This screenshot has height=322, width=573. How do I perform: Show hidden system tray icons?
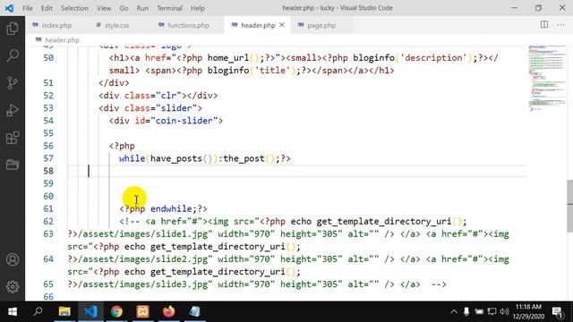coord(454,312)
